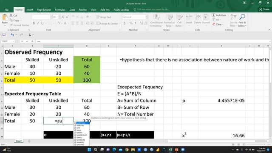Click the Cut scissors icon
This screenshot has width=272, height=153.
(x=11, y=15)
